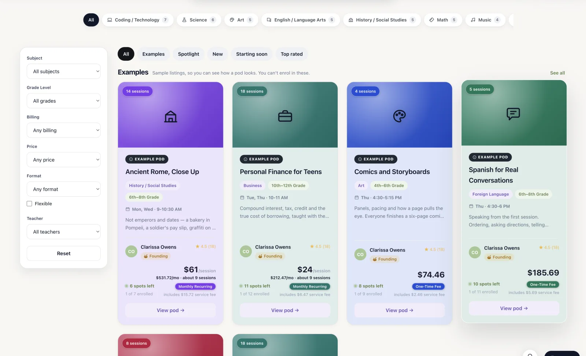This screenshot has height=356, width=586.
Task: Click the calendar icon beside Mon, Wed schedule
Action: click(x=128, y=209)
